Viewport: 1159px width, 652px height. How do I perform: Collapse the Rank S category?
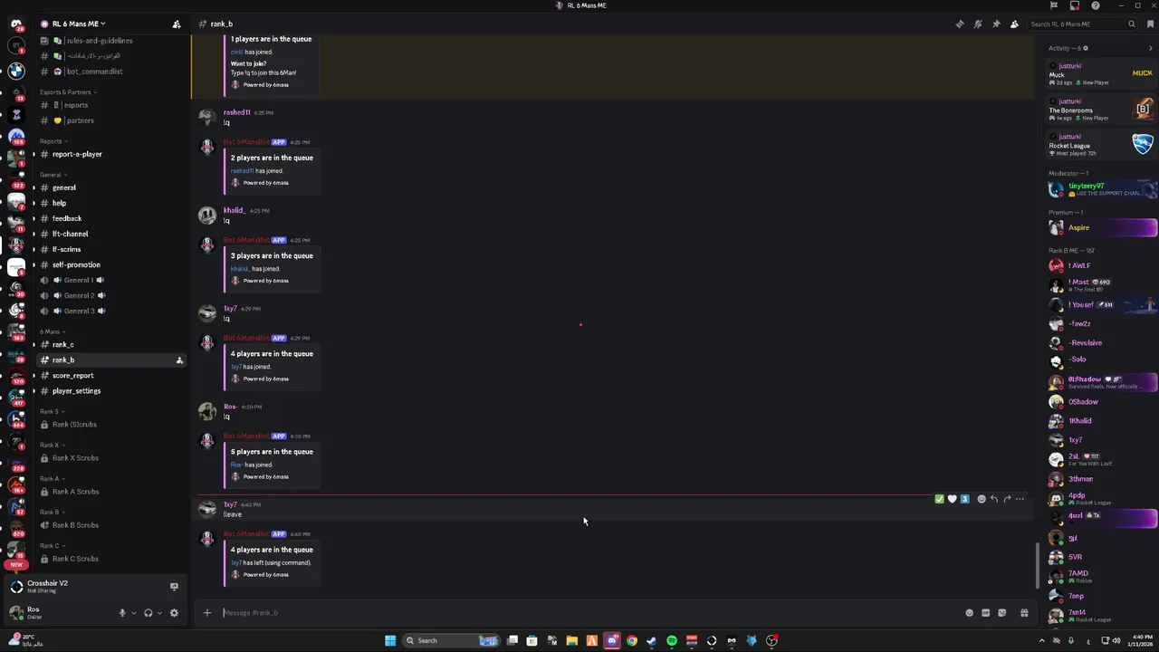pyautogui.click(x=51, y=411)
